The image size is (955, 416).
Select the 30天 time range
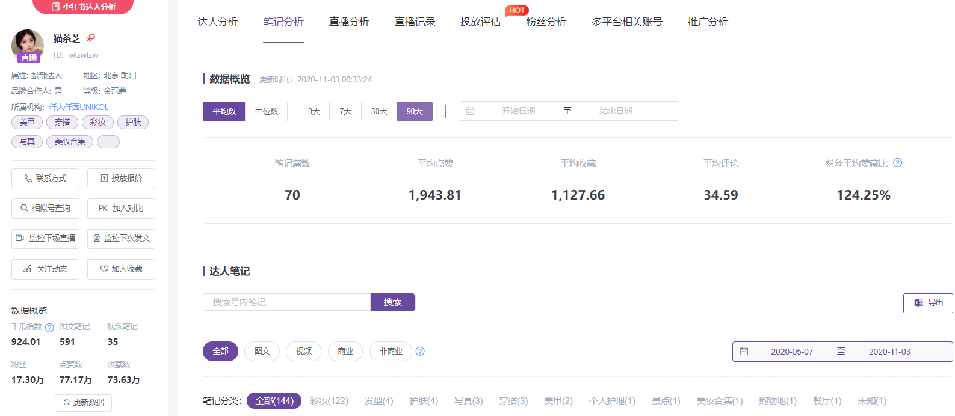pyautogui.click(x=379, y=111)
